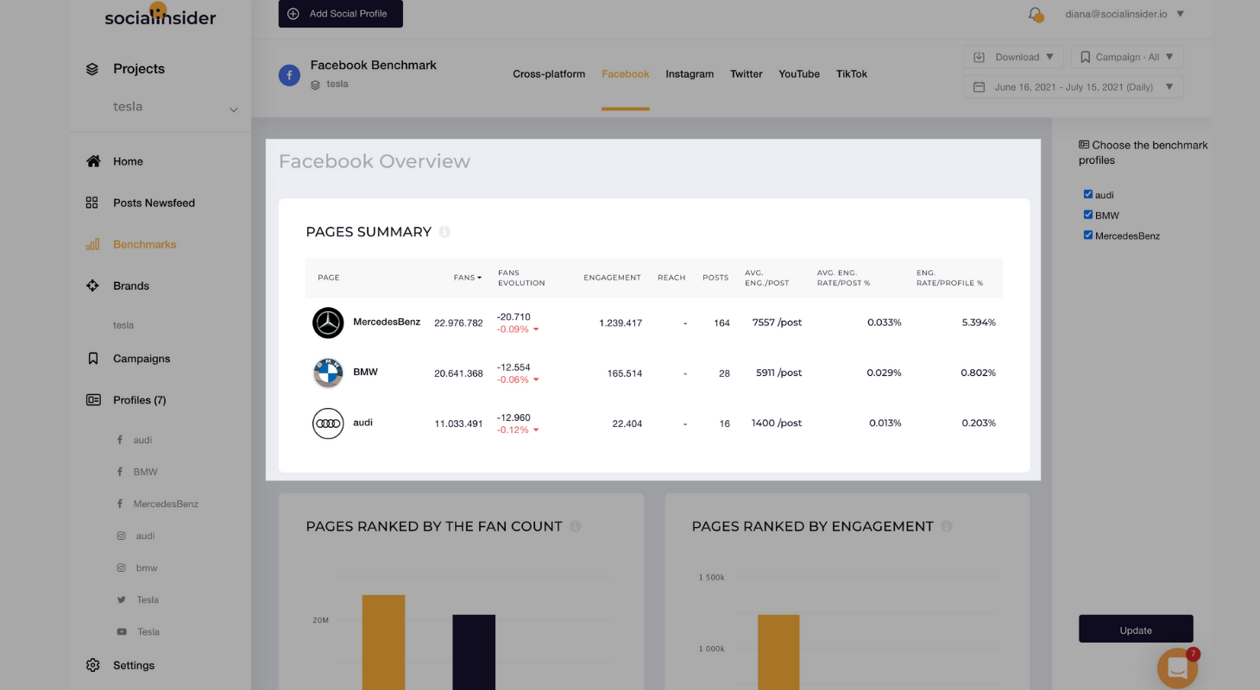Screen dimensions: 1260x690
Task: Click the orange bar in the engagement chart
Action: click(778, 652)
